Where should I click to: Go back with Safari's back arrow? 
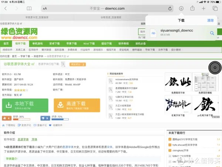[x=6, y=9]
